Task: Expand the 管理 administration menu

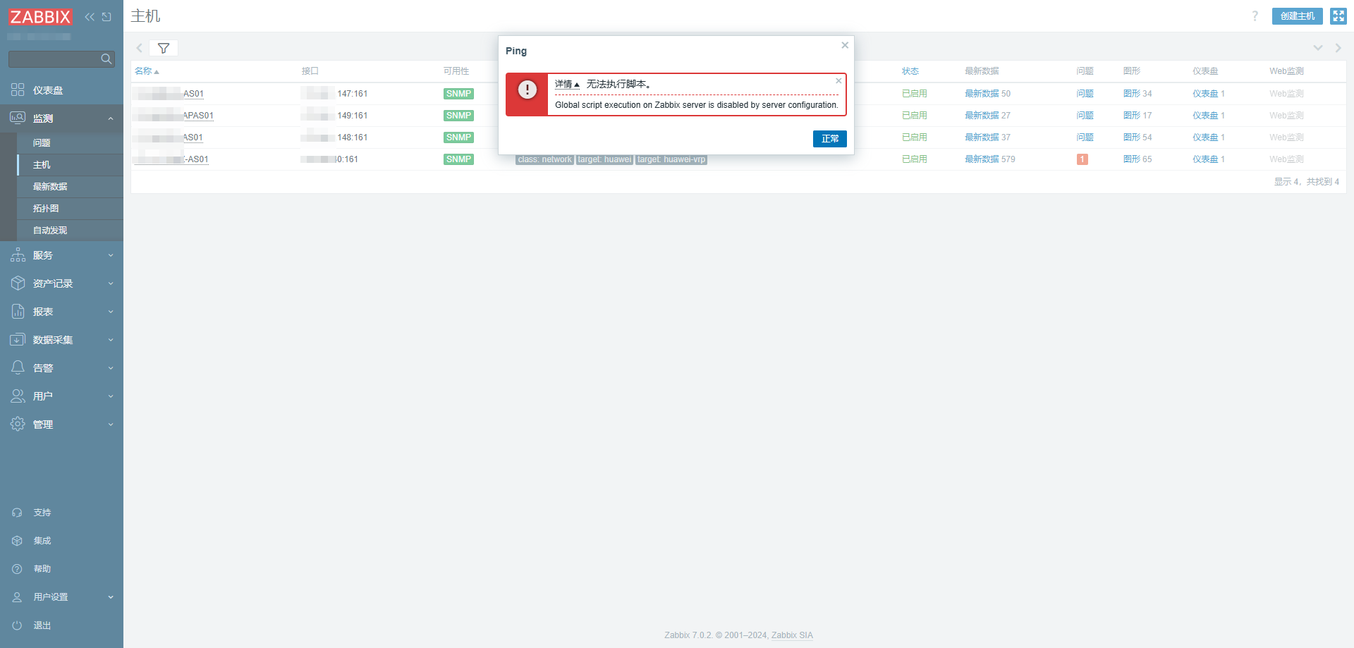Action: 61,424
